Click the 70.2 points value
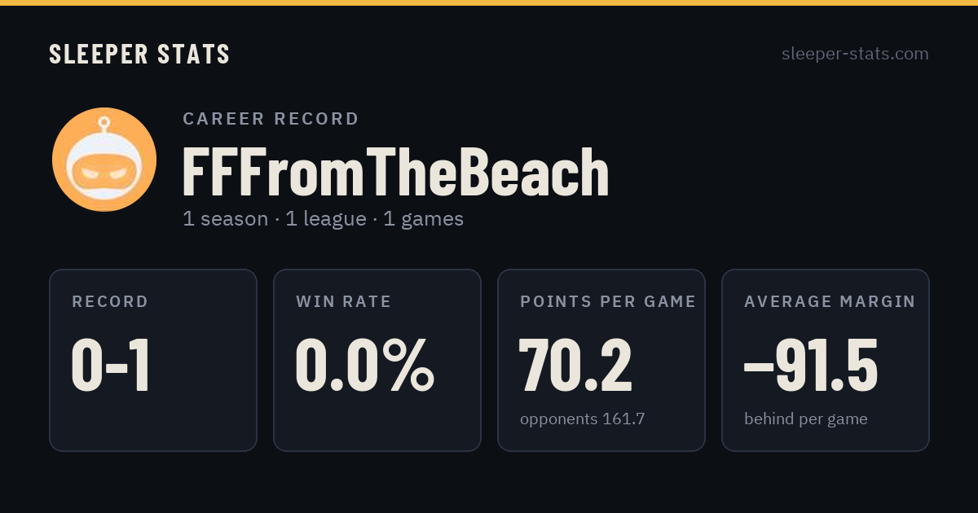The height and width of the screenshot is (513, 978). pyautogui.click(x=575, y=366)
